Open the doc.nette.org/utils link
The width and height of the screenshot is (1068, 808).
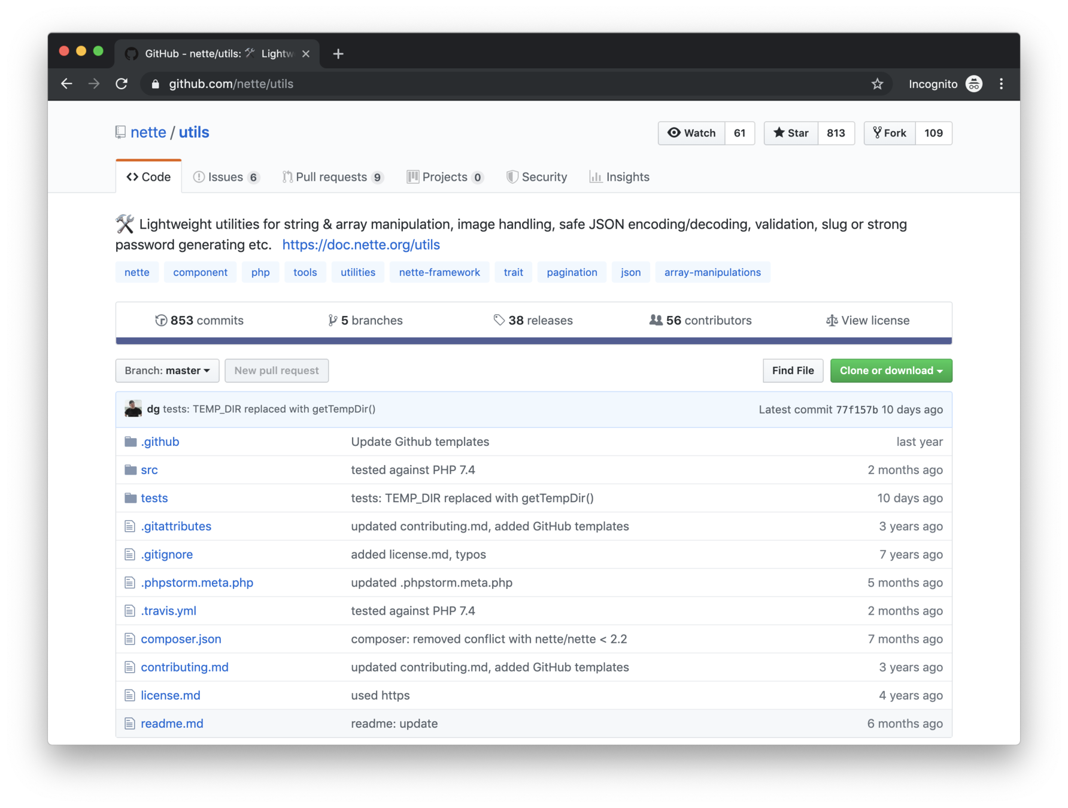click(361, 245)
